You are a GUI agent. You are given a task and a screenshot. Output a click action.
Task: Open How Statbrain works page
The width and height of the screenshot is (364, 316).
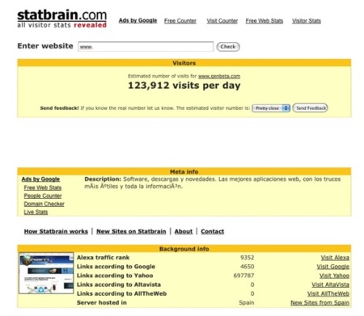click(56, 231)
